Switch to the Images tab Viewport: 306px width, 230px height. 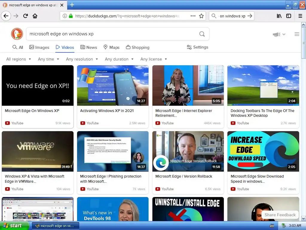point(39,47)
